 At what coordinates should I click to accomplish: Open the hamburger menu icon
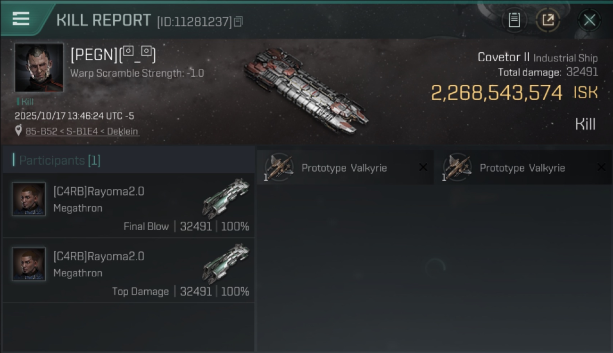click(x=21, y=19)
